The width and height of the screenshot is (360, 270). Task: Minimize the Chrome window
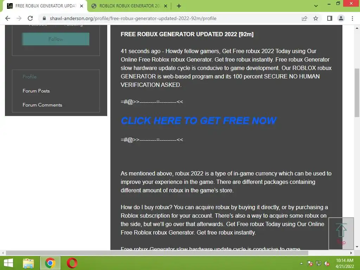[x=329, y=4]
